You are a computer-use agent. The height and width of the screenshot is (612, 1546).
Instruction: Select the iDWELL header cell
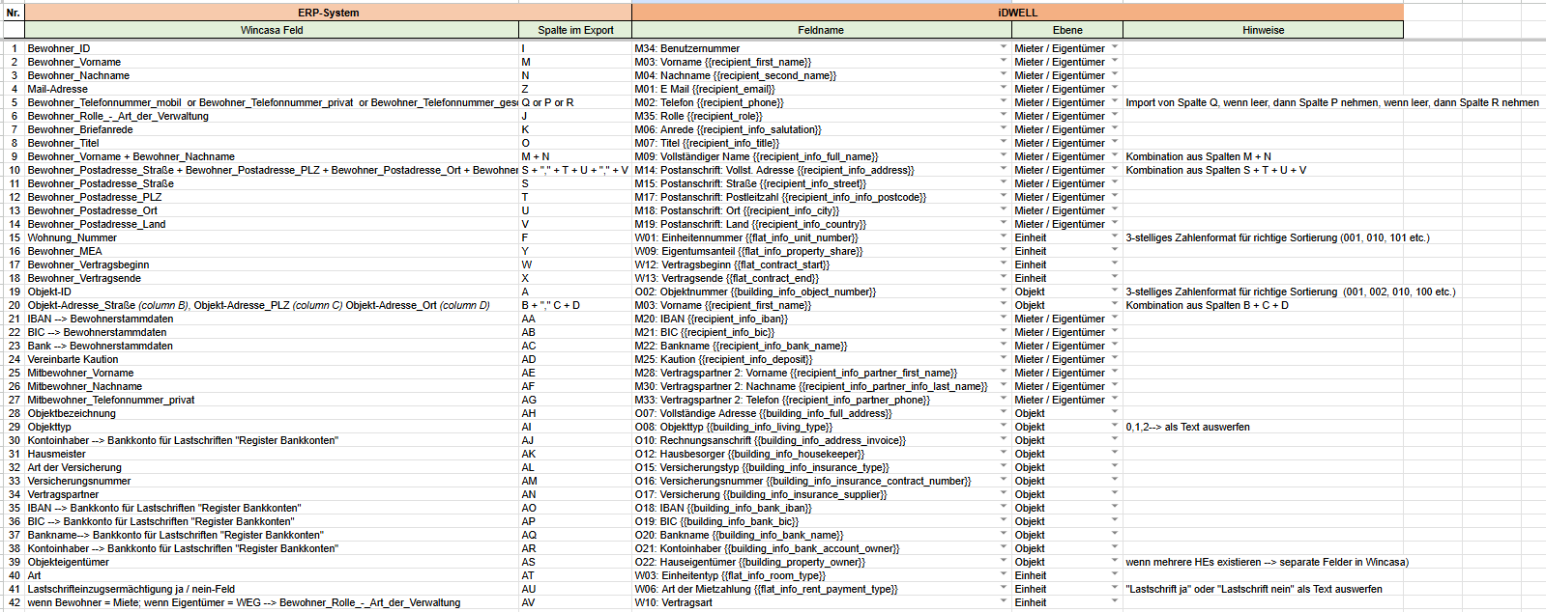[1017, 13]
